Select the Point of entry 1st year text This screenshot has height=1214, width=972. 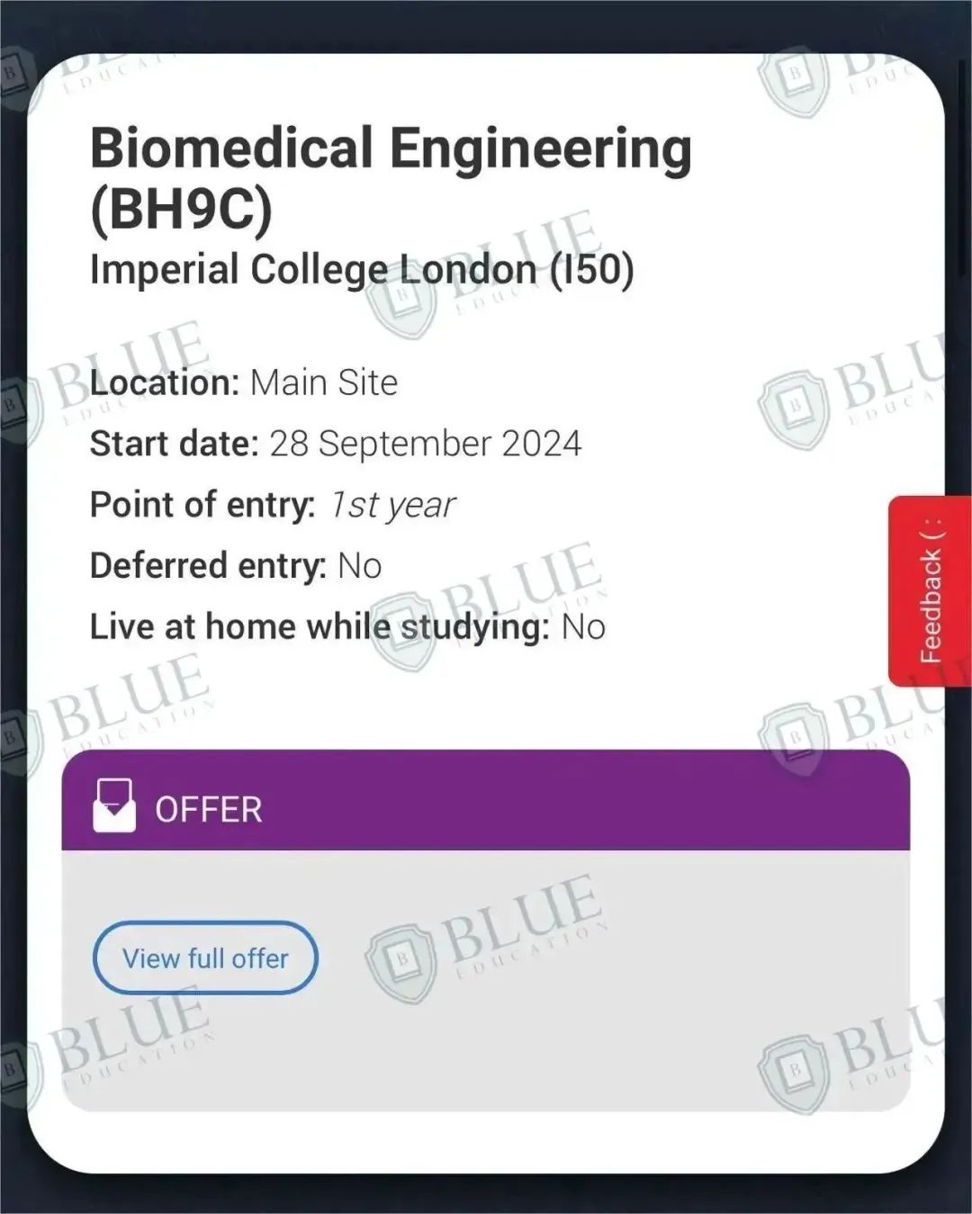(x=273, y=505)
